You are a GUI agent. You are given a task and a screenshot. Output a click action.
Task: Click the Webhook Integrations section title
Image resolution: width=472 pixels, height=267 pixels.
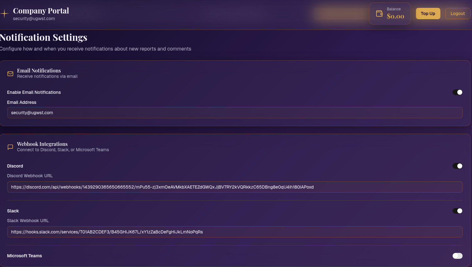point(42,144)
